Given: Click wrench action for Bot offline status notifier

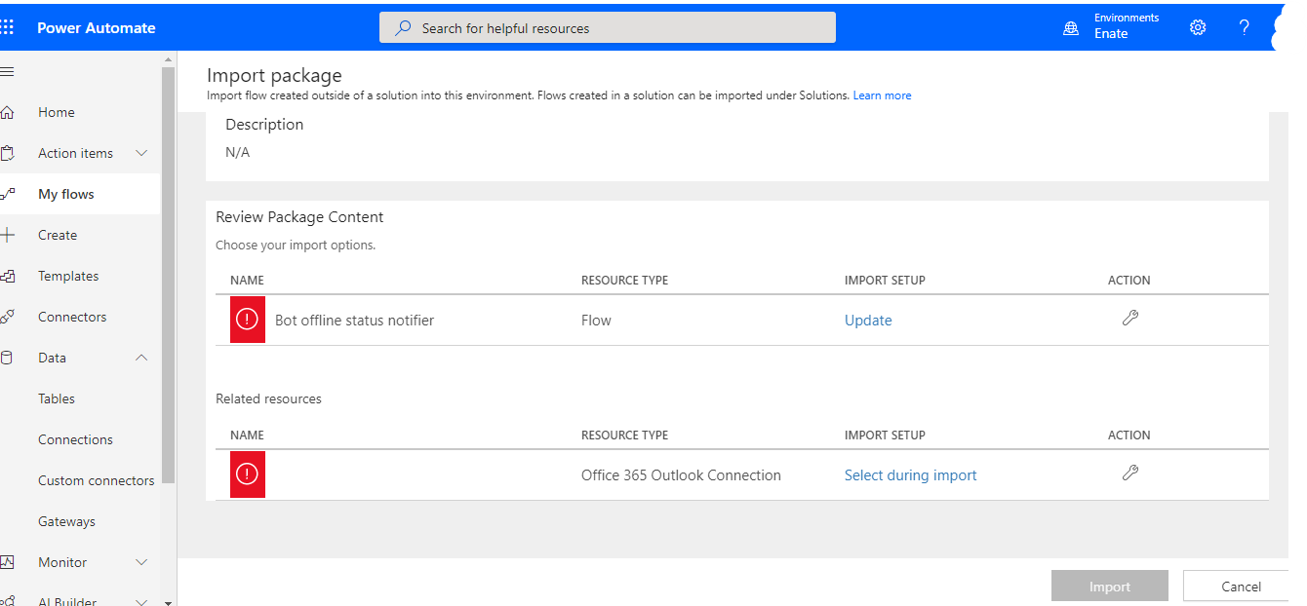Looking at the screenshot, I should [1130, 318].
